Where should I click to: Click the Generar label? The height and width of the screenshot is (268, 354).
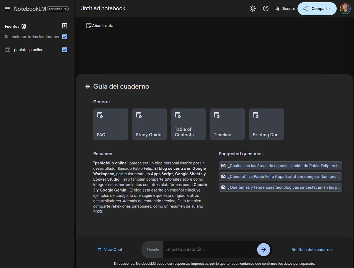(x=101, y=102)
